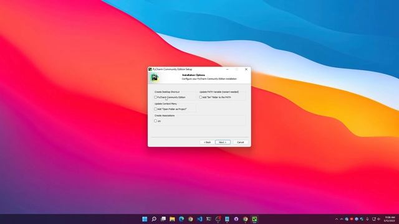Open network display tray icon
399x224 pixels.
[374, 219]
